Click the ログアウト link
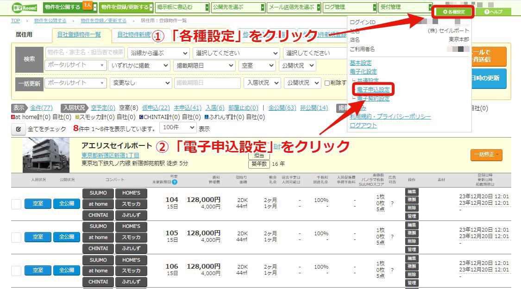The image size is (521, 289). pyautogui.click(x=363, y=125)
